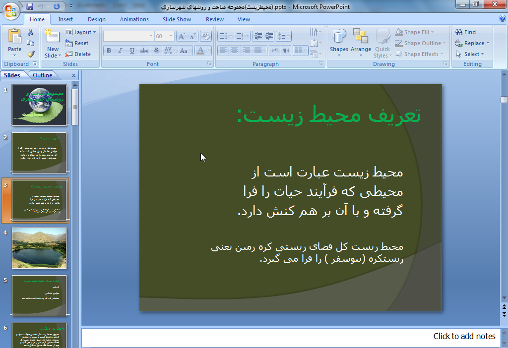Viewport: 508px width, 348px height.
Task: Toggle Italic text formatting
Action: coord(120,51)
